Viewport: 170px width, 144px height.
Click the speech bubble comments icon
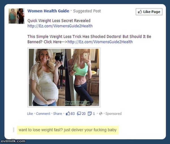(79, 114)
